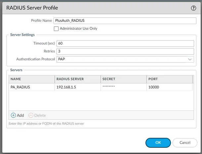The image size is (202, 154).
Task: Click the PORT column header
Action: click(169, 79)
